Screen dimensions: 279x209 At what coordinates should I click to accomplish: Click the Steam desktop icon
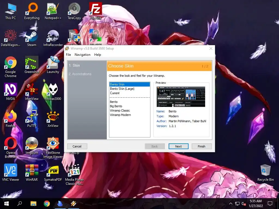click(x=32, y=38)
